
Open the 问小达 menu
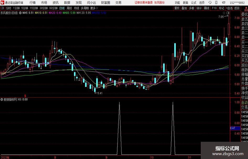91,3
